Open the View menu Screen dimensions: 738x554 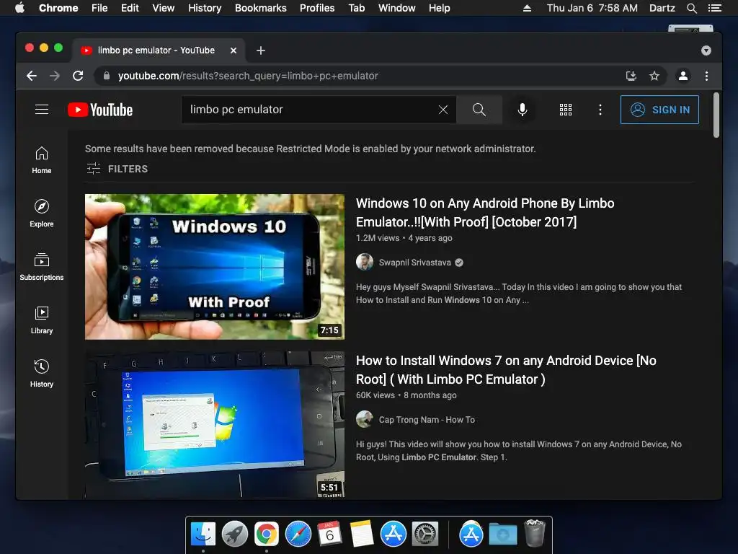164,8
